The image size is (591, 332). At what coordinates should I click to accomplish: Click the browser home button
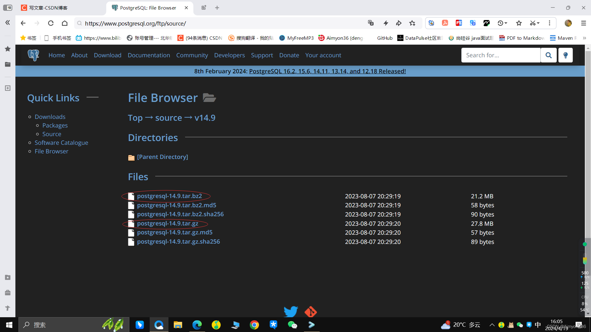point(65,23)
